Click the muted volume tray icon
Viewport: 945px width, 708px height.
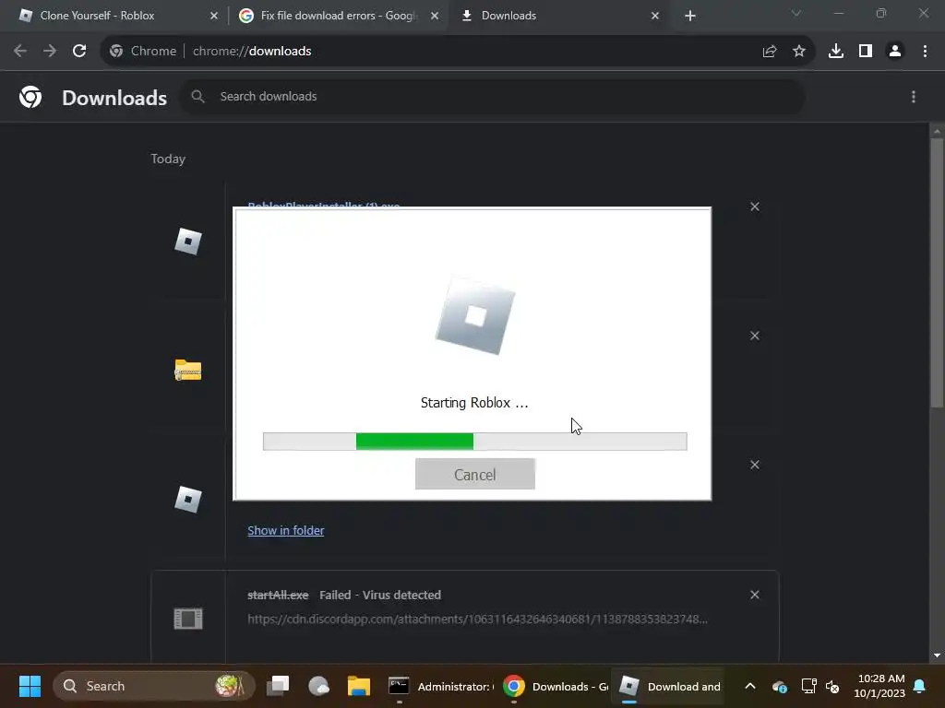click(832, 686)
